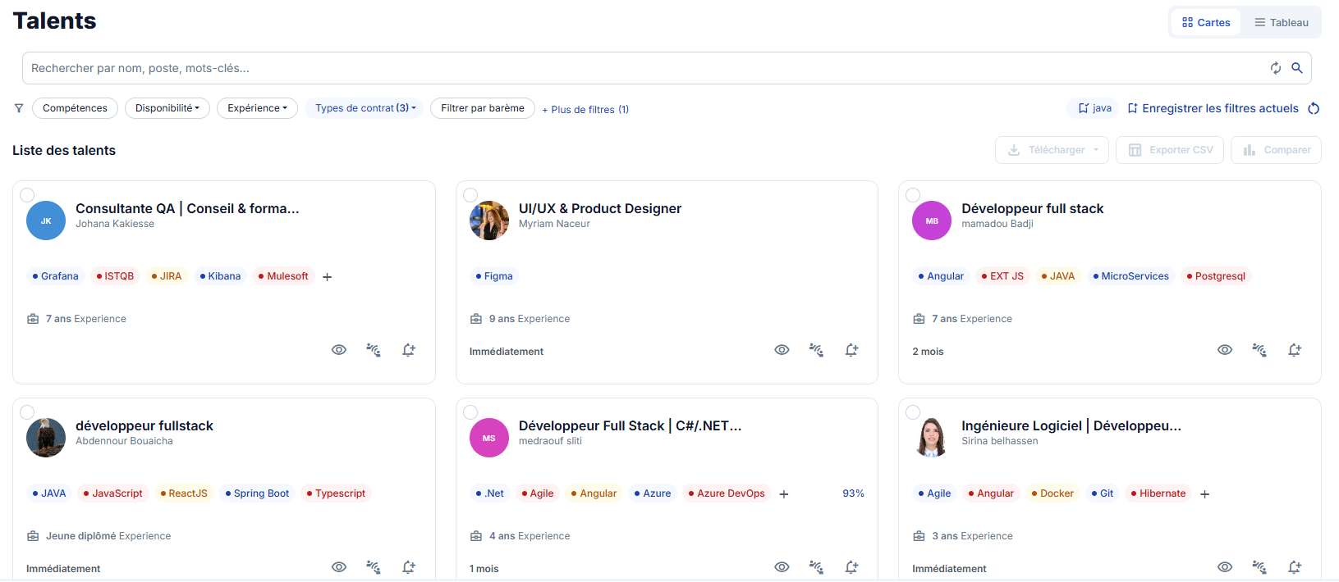Click matching icon on Myriam Naceur card
1339x582 pixels.
817,350
